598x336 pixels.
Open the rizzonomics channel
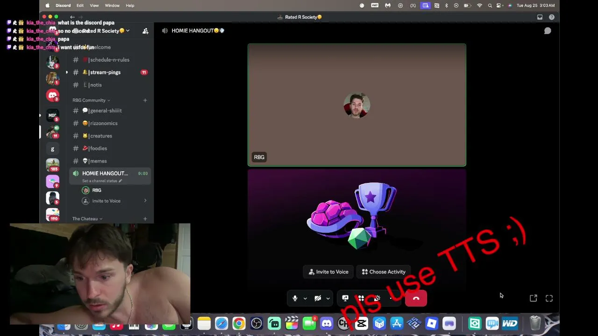[110, 123]
